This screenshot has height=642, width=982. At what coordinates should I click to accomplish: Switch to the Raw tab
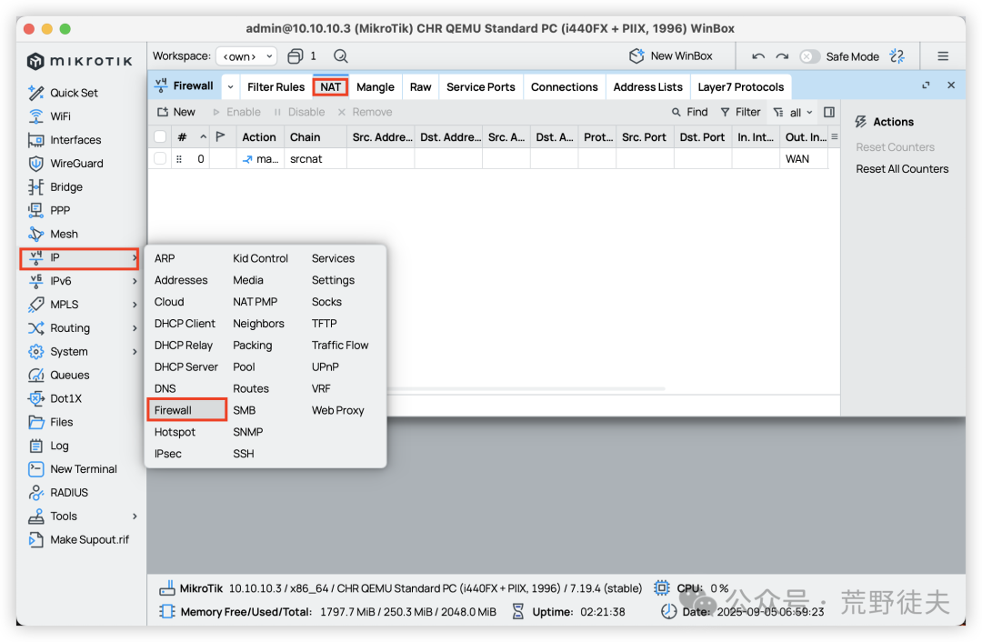point(420,87)
